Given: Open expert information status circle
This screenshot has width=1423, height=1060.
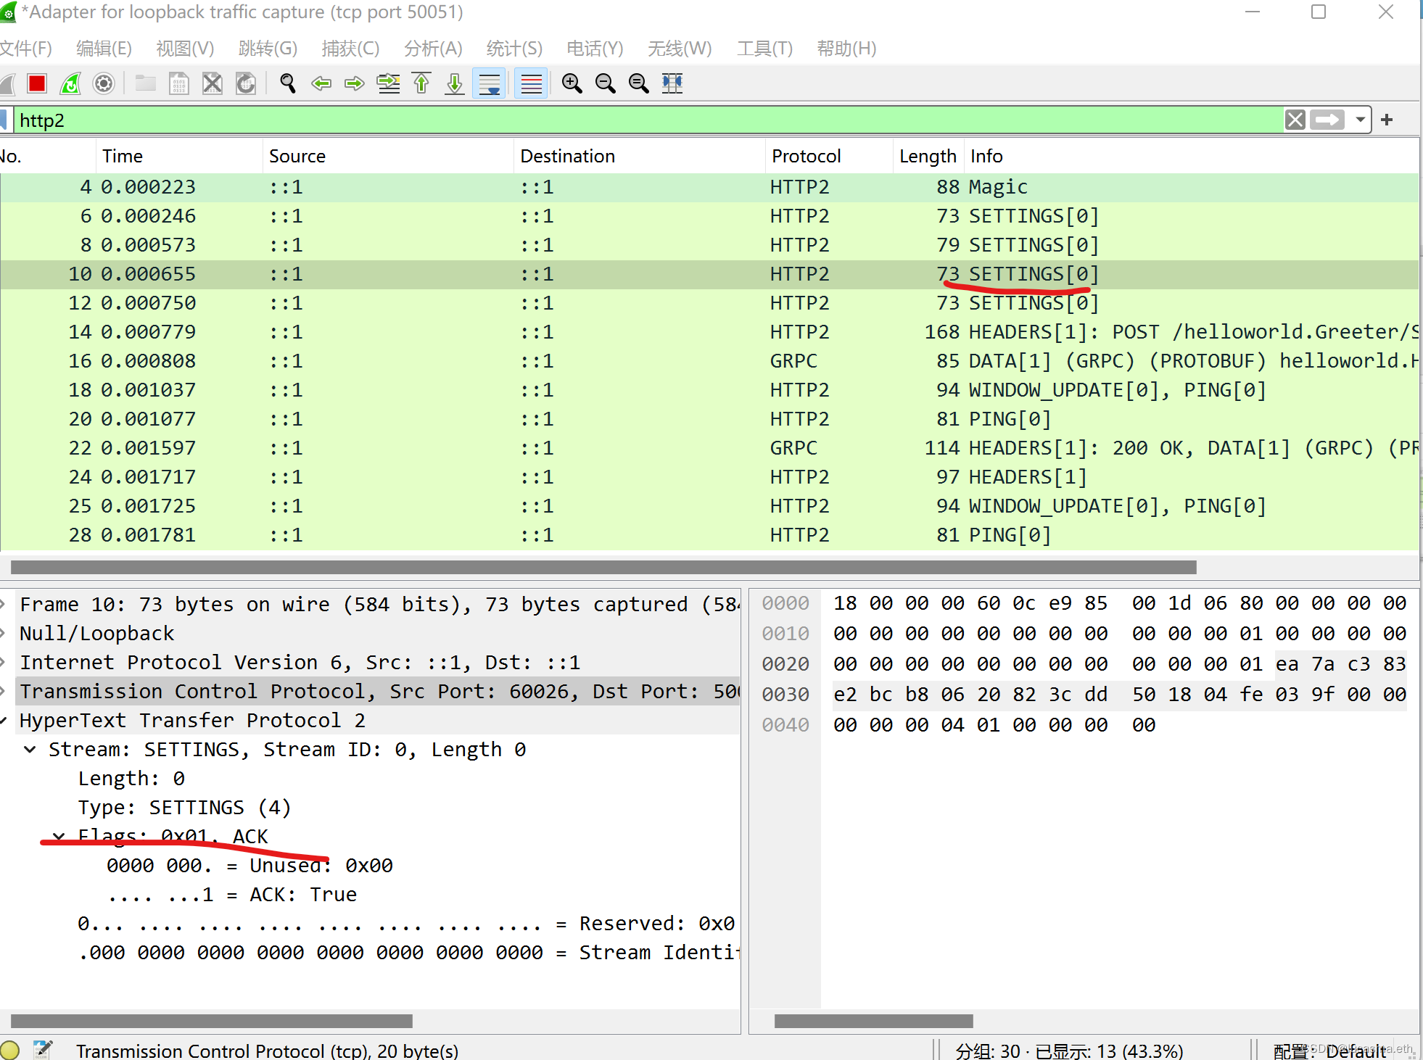Looking at the screenshot, I should coord(9,1050).
